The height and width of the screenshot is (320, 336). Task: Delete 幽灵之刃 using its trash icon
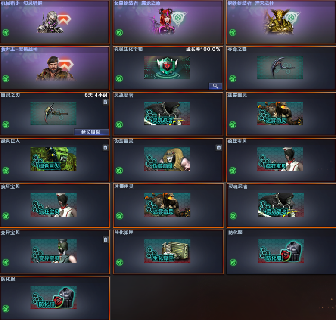pyautogui.click(x=105, y=102)
